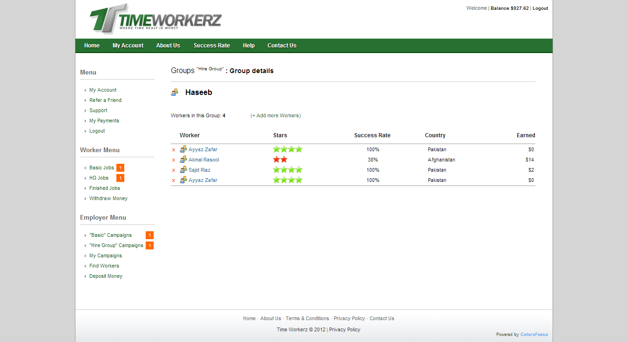
Task: Open the Success Rate navigation item
Action: [212, 46]
